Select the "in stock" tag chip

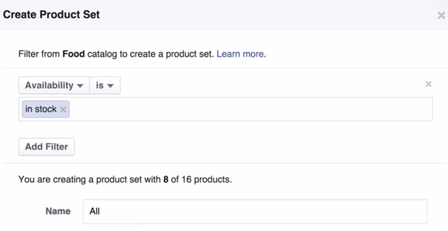pos(41,109)
